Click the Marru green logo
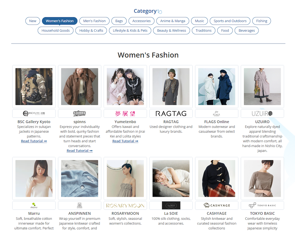Screen dimensions: 295x231 (34, 205)
